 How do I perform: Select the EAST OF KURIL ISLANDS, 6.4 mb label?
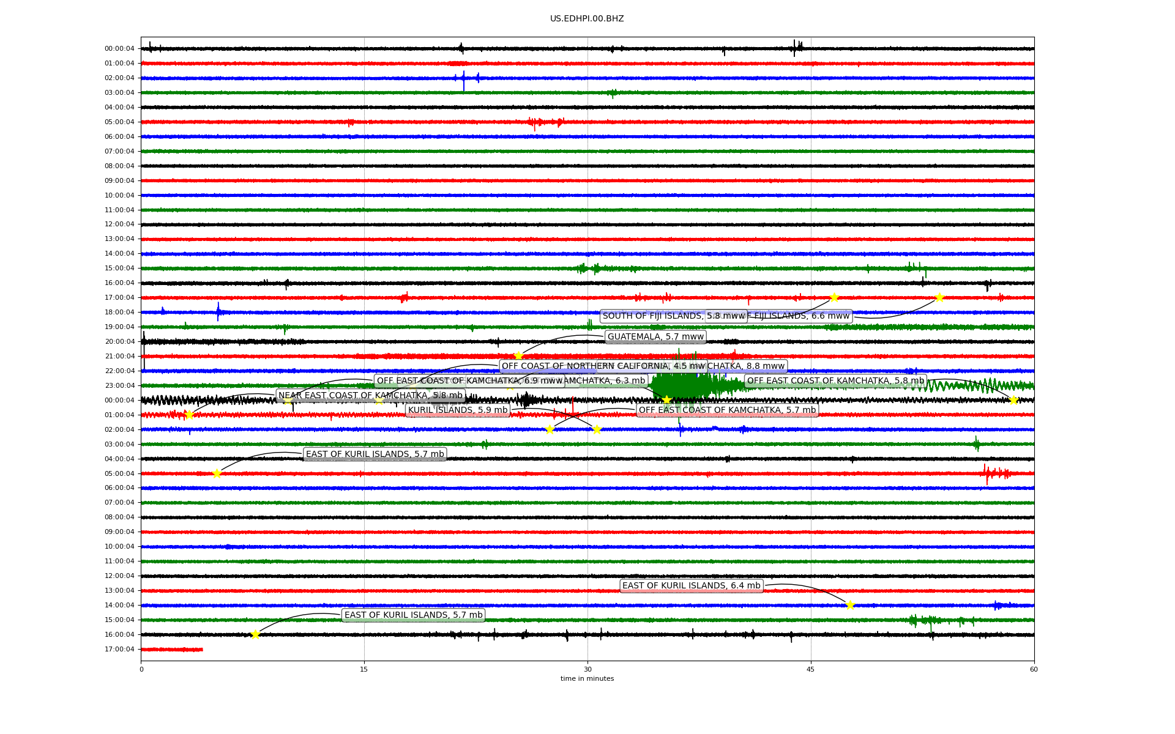point(691,586)
